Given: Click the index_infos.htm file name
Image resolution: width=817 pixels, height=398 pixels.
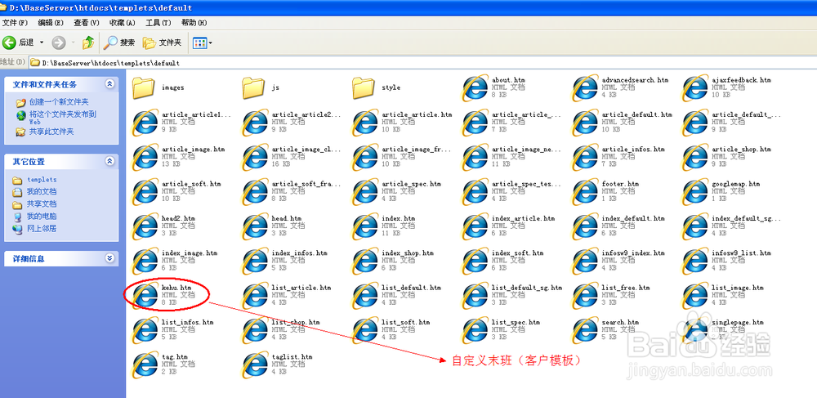Looking at the screenshot, I should [x=299, y=253].
